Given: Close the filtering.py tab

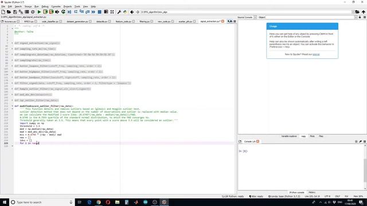Looking at the screenshot, I should click(151, 21).
